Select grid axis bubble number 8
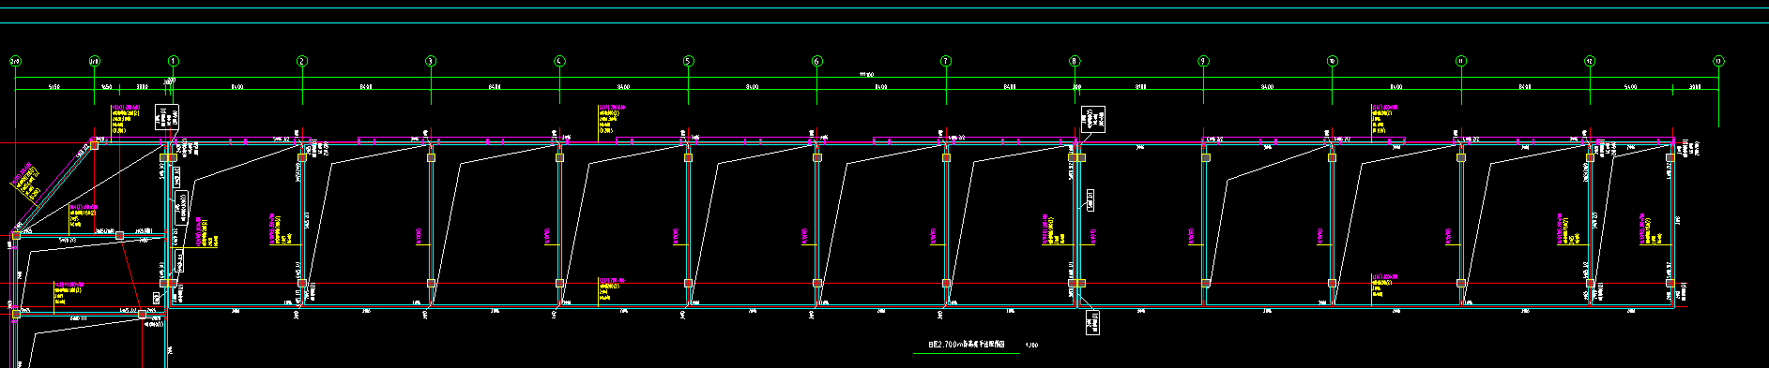 [1075, 61]
